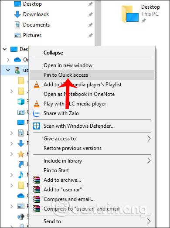
Task: Expand the OneDrive tree node chevron
Action: coord(8,60)
